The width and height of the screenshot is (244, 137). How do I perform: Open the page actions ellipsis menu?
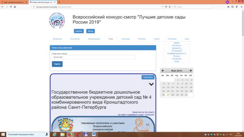[x=162, y=7]
